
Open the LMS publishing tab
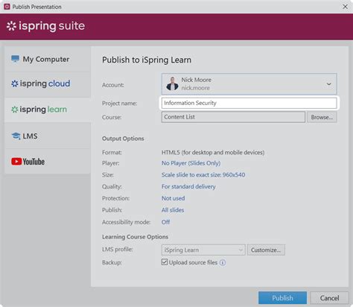(x=47, y=136)
